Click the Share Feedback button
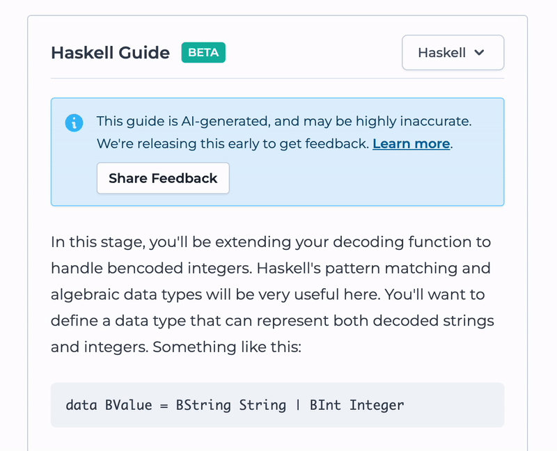This screenshot has height=451, width=557. pos(163,178)
